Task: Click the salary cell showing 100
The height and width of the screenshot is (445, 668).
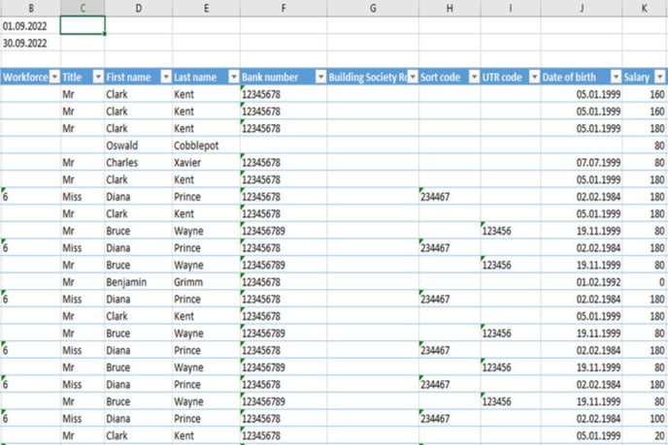Action: click(x=645, y=419)
